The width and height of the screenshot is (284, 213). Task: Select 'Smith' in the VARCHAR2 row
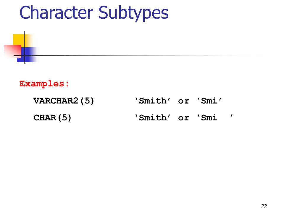tap(153, 101)
